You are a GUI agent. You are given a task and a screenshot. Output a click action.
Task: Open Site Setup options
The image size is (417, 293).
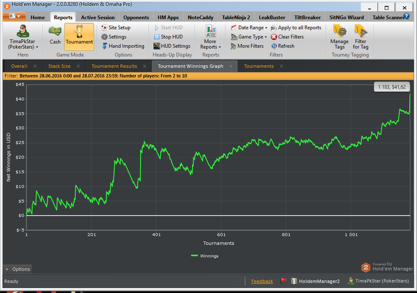116,27
